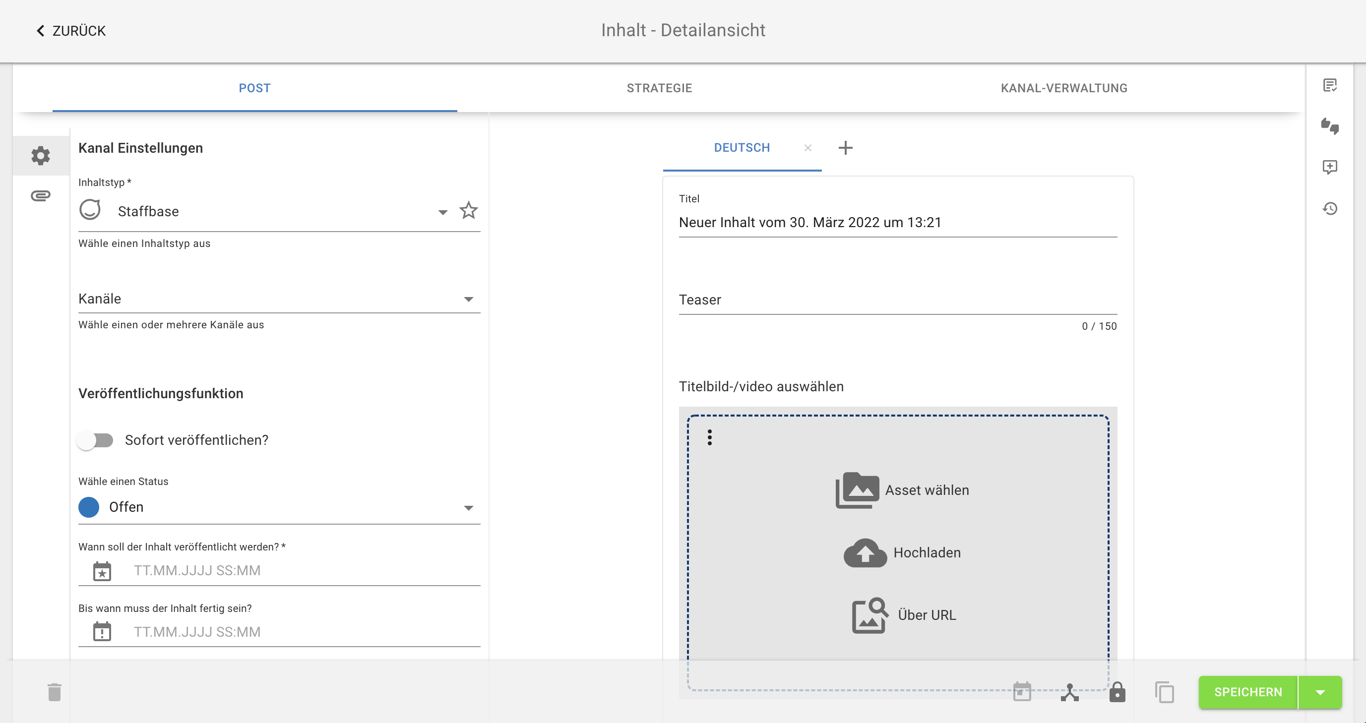The image size is (1366, 723).
Task: Add a comment via the speech bubble plus icon
Action: pyautogui.click(x=1331, y=168)
